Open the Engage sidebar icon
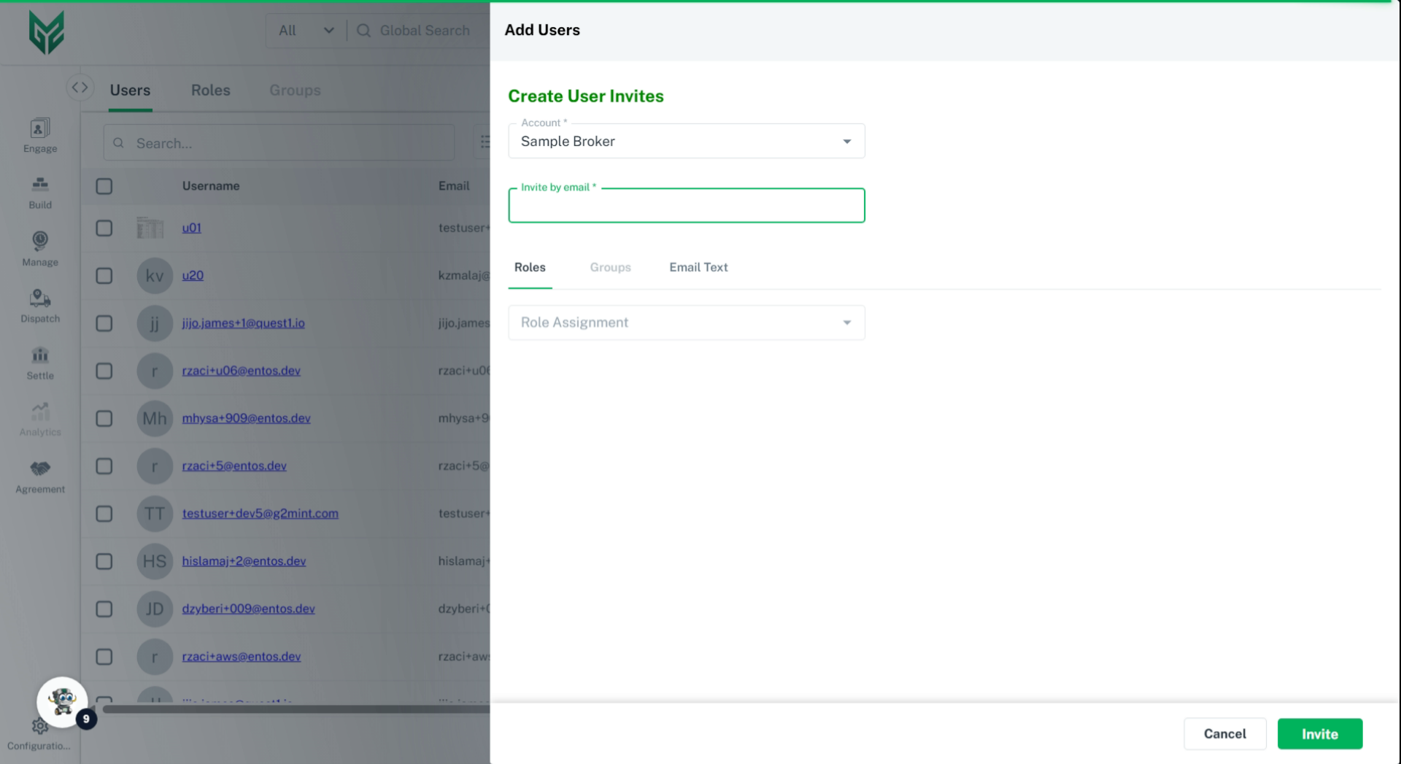The width and height of the screenshot is (1401, 764). (40, 129)
